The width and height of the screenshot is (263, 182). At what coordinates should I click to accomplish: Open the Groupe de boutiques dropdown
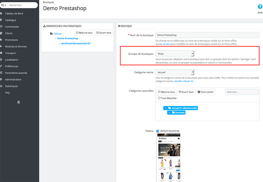point(174,54)
